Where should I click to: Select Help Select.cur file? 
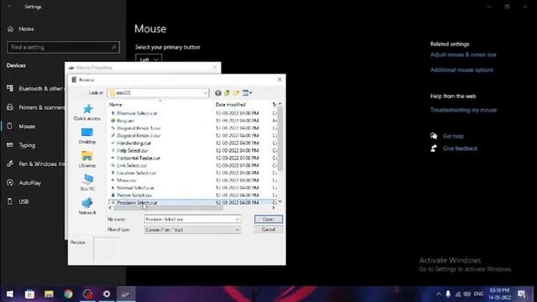133,151
